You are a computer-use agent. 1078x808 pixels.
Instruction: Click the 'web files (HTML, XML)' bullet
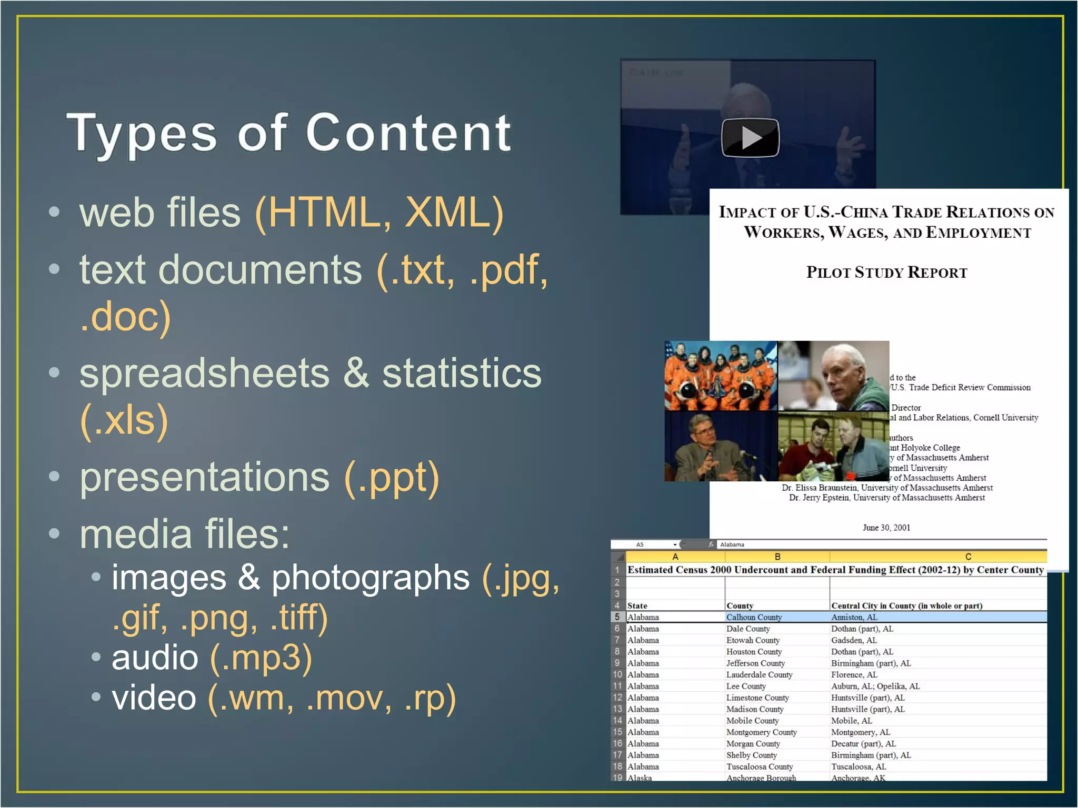[291, 213]
